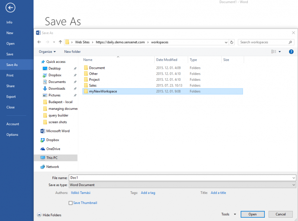Expand the breadcrumb chevron before workspaces
Screen dimensions: 298x221
148,42
